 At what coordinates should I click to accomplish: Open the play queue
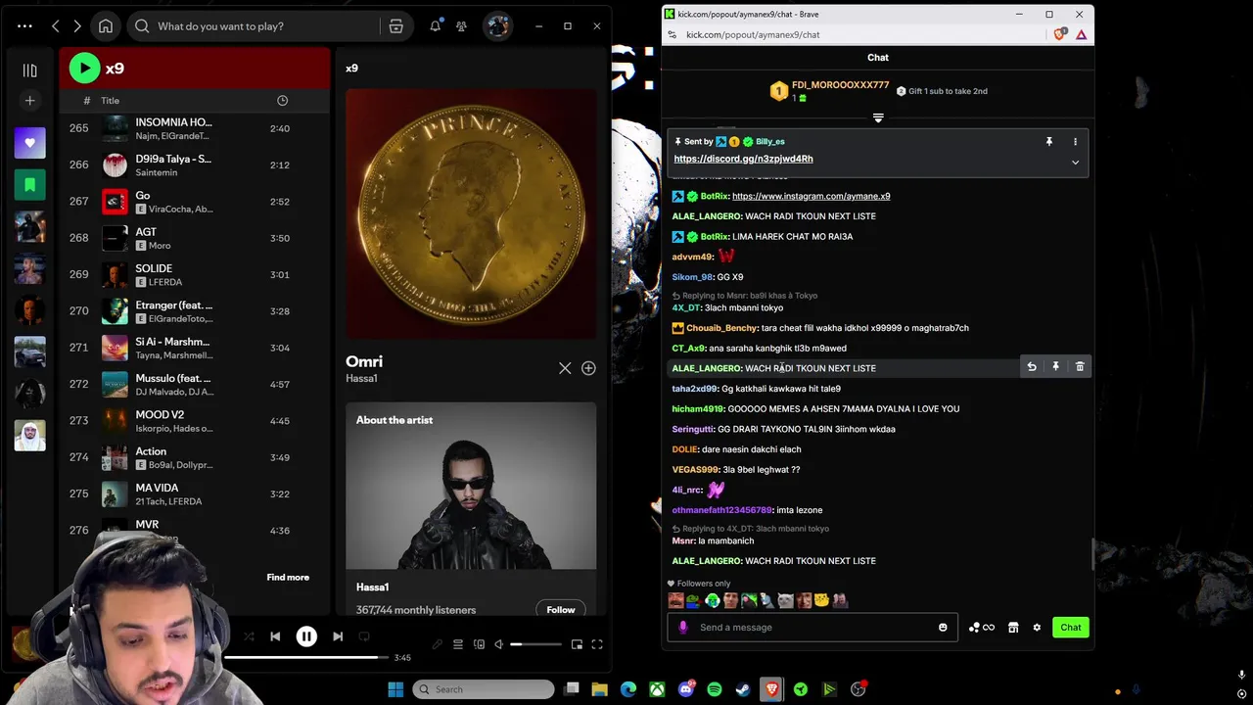458,644
